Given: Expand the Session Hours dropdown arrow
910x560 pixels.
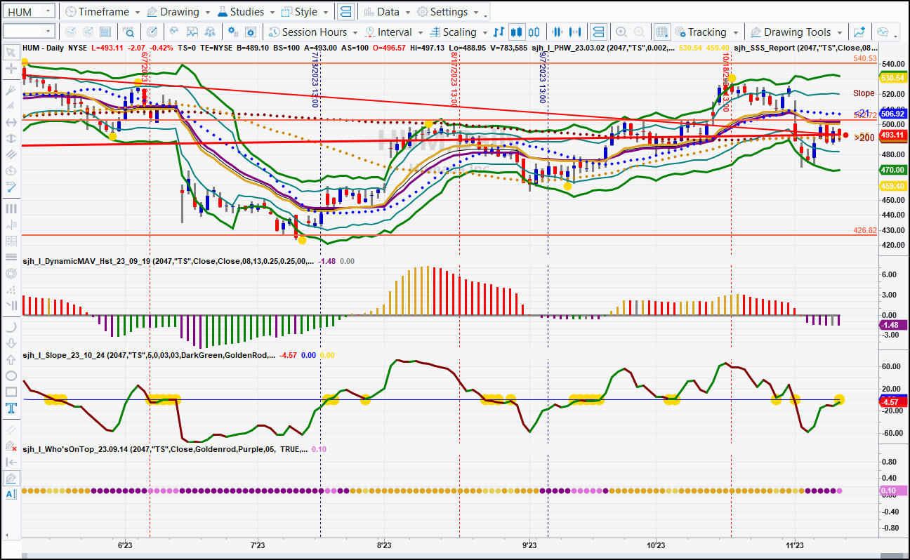Looking at the screenshot, I should click(x=355, y=33).
